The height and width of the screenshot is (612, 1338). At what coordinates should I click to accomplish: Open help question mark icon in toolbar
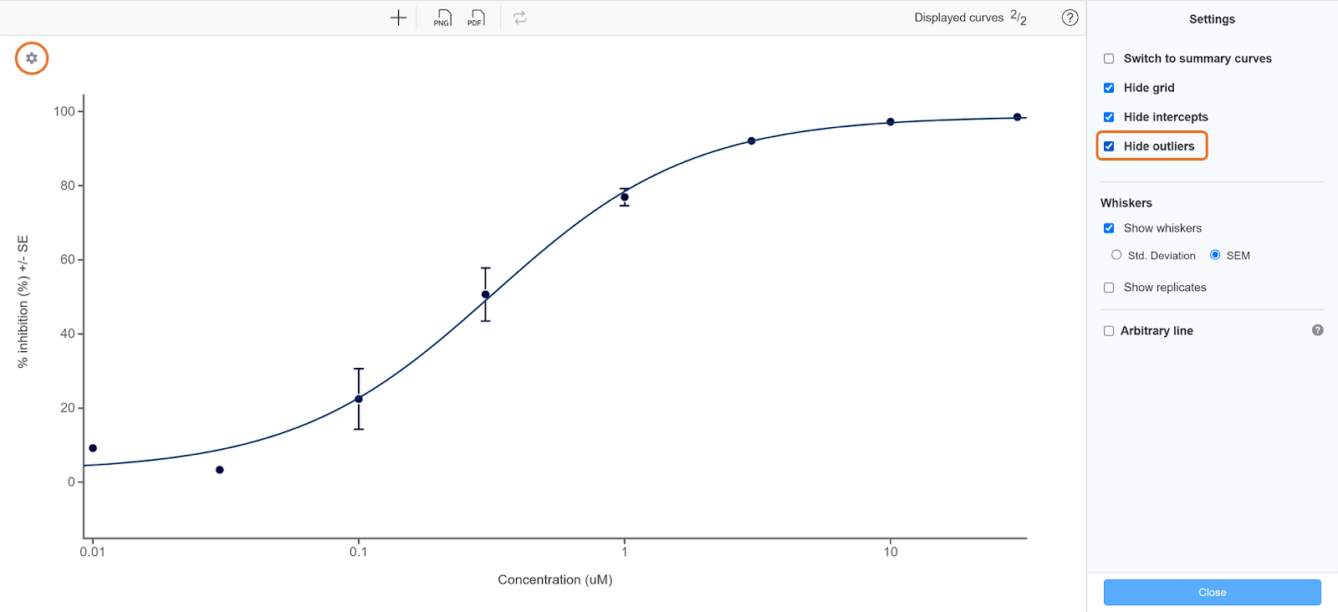tap(1070, 18)
